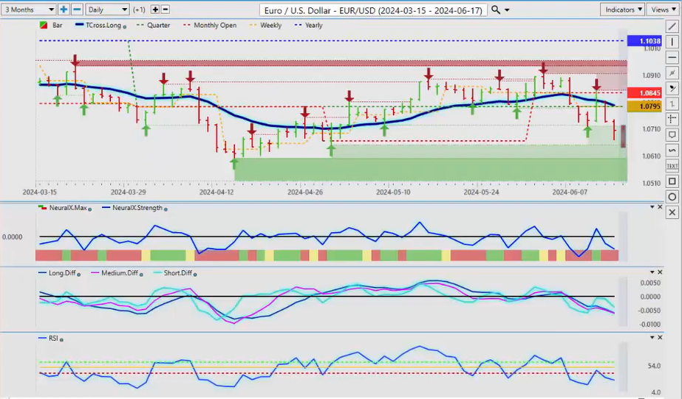Toggle the Monthly Open line legend
The height and width of the screenshot is (399, 682).
coord(214,25)
